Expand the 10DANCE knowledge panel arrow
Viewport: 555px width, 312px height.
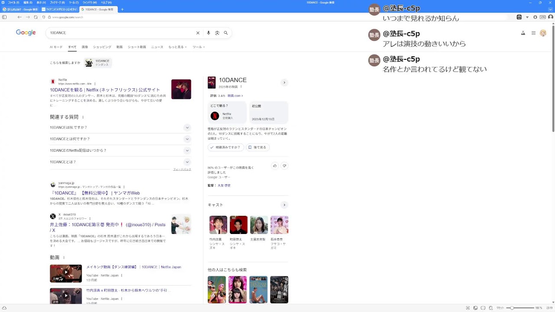click(284, 82)
